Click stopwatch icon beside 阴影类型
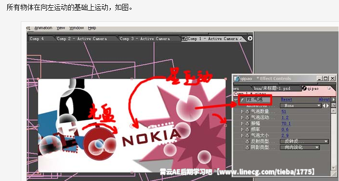Image resolution: width=339 pixels, height=181 pixels. tap(247, 147)
